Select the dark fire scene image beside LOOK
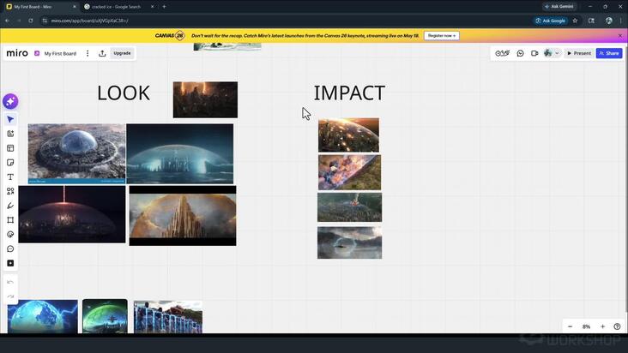Viewport: 628px width, 353px height. [205, 99]
